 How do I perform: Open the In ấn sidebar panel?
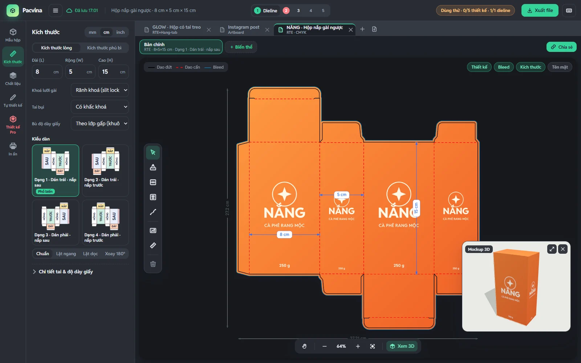(13, 149)
